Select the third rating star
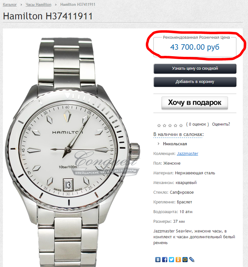This screenshot has width=248, height=267. [x=170, y=126]
